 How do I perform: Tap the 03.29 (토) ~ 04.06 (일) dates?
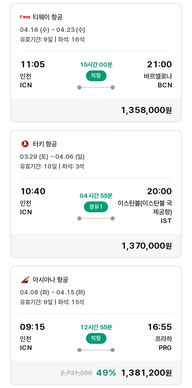click(52, 156)
